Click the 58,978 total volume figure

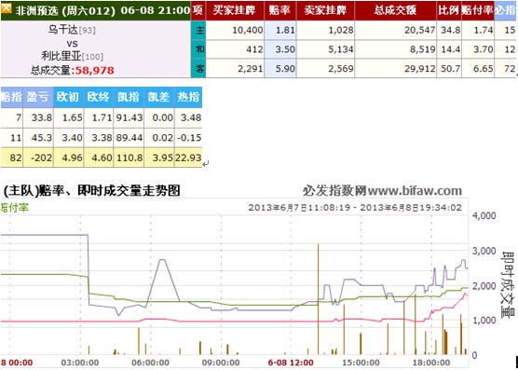(x=95, y=71)
